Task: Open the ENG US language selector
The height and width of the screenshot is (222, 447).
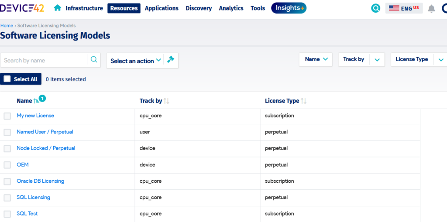Action: [404, 8]
